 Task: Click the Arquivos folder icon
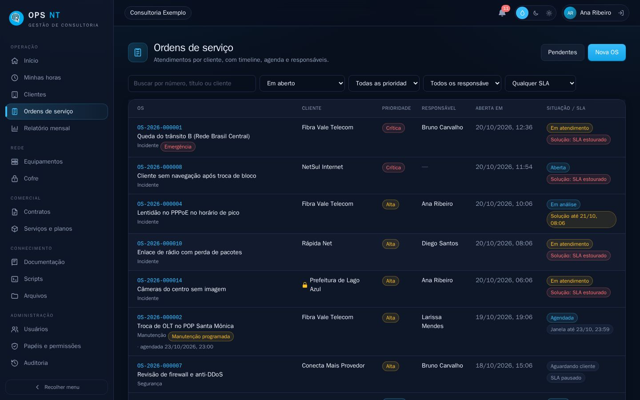pyautogui.click(x=15, y=296)
